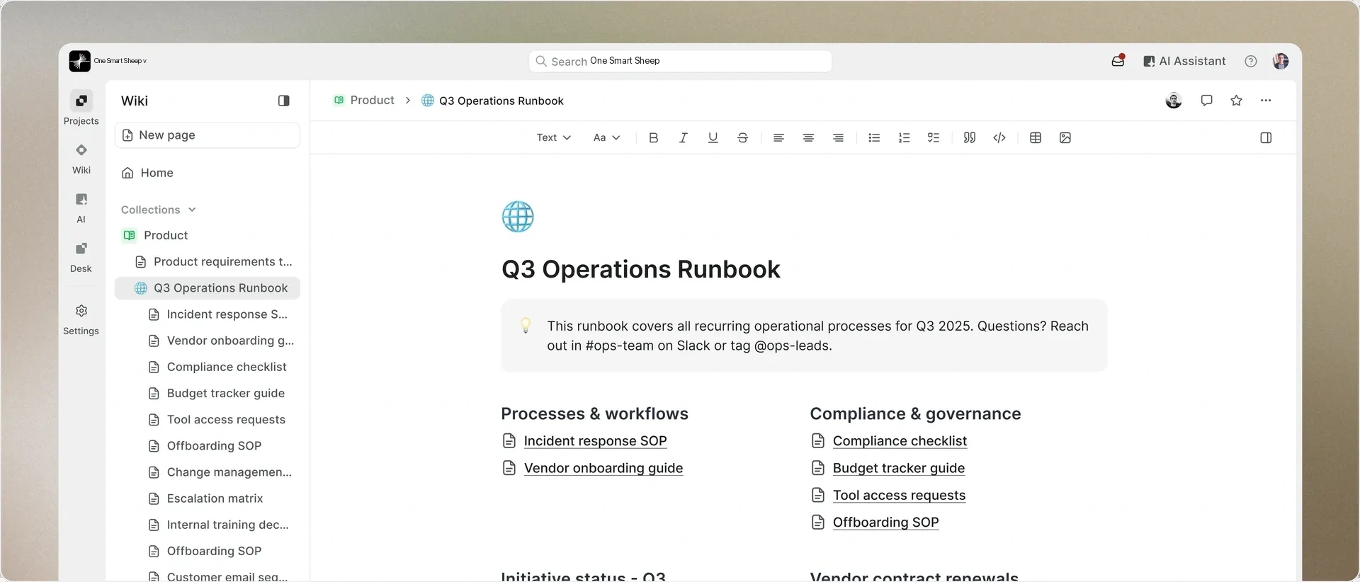Insert a bulleted list
The width and height of the screenshot is (1360, 582).
click(874, 137)
